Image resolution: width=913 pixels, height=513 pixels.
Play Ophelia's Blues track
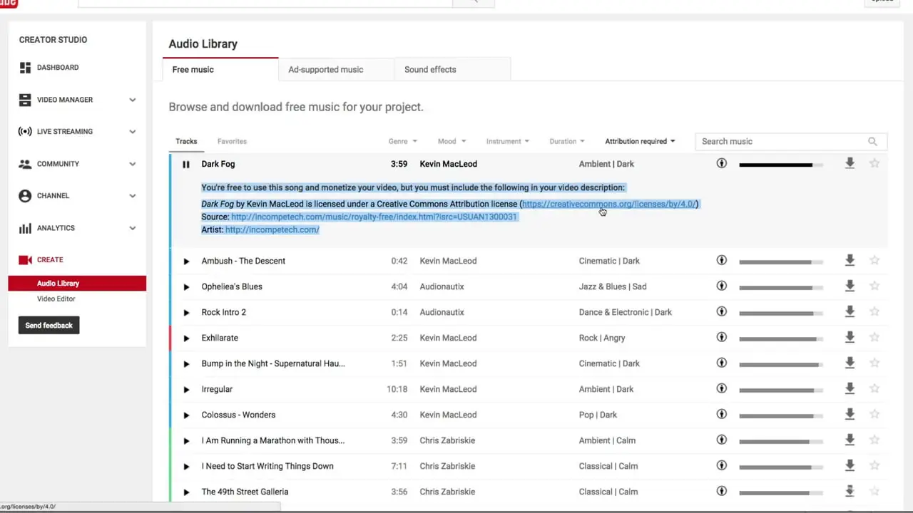(x=186, y=287)
